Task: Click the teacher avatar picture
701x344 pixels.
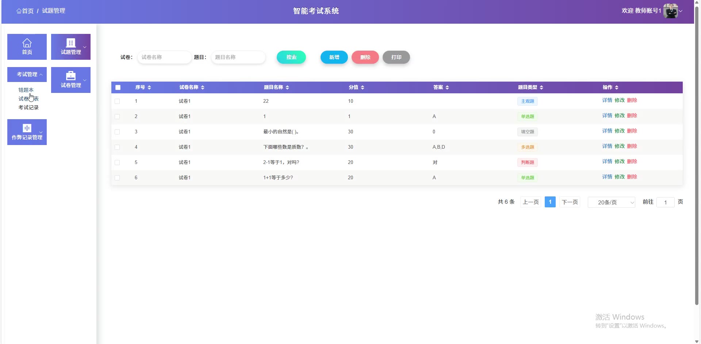Action: click(670, 11)
